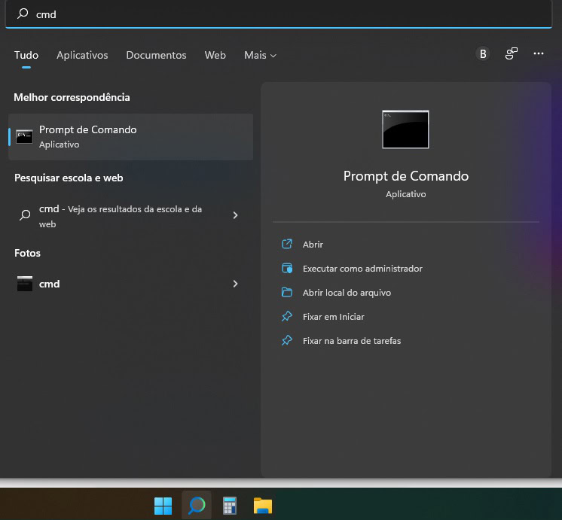The height and width of the screenshot is (520, 562).
Task: Click large Command Prompt icon in preview pane
Action: [x=405, y=129]
